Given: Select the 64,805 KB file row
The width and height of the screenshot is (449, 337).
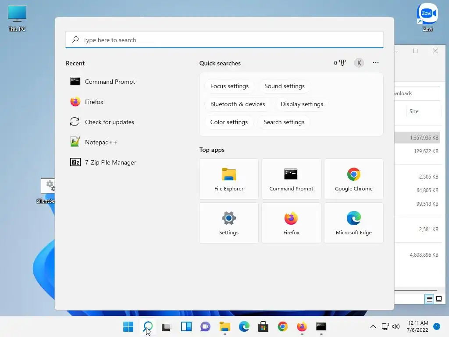Looking at the screenshot, I should [418, 190].
